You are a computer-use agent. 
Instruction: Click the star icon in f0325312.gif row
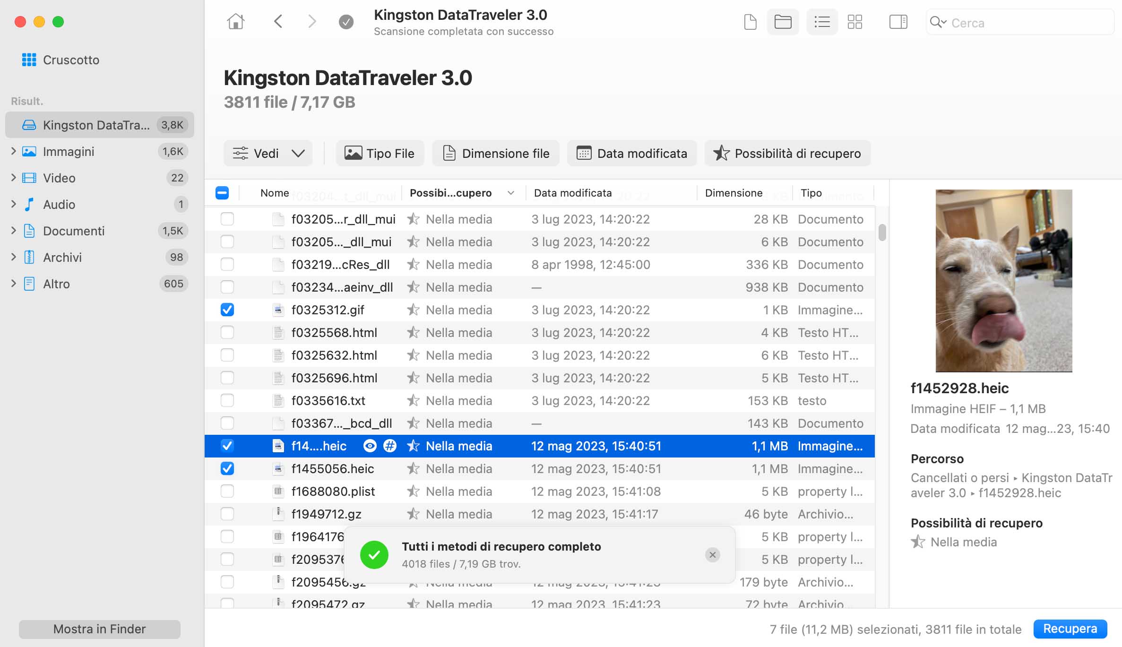(x=413, y=310)
